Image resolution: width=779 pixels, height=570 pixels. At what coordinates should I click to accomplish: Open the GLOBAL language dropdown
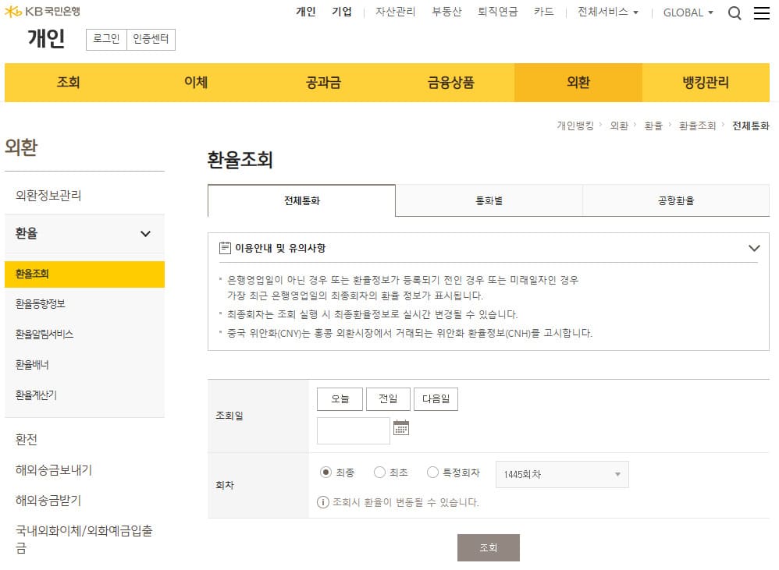pyautogui.click(x=687, y=12)
